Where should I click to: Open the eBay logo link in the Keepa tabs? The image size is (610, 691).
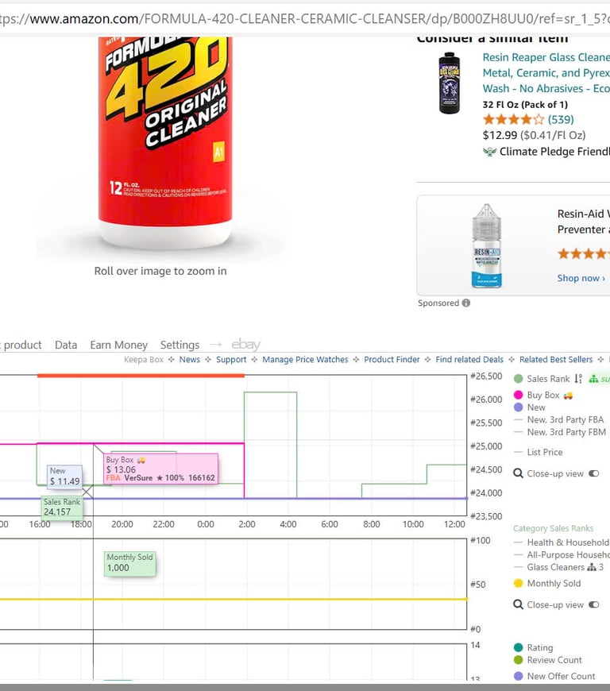(246, 344)
